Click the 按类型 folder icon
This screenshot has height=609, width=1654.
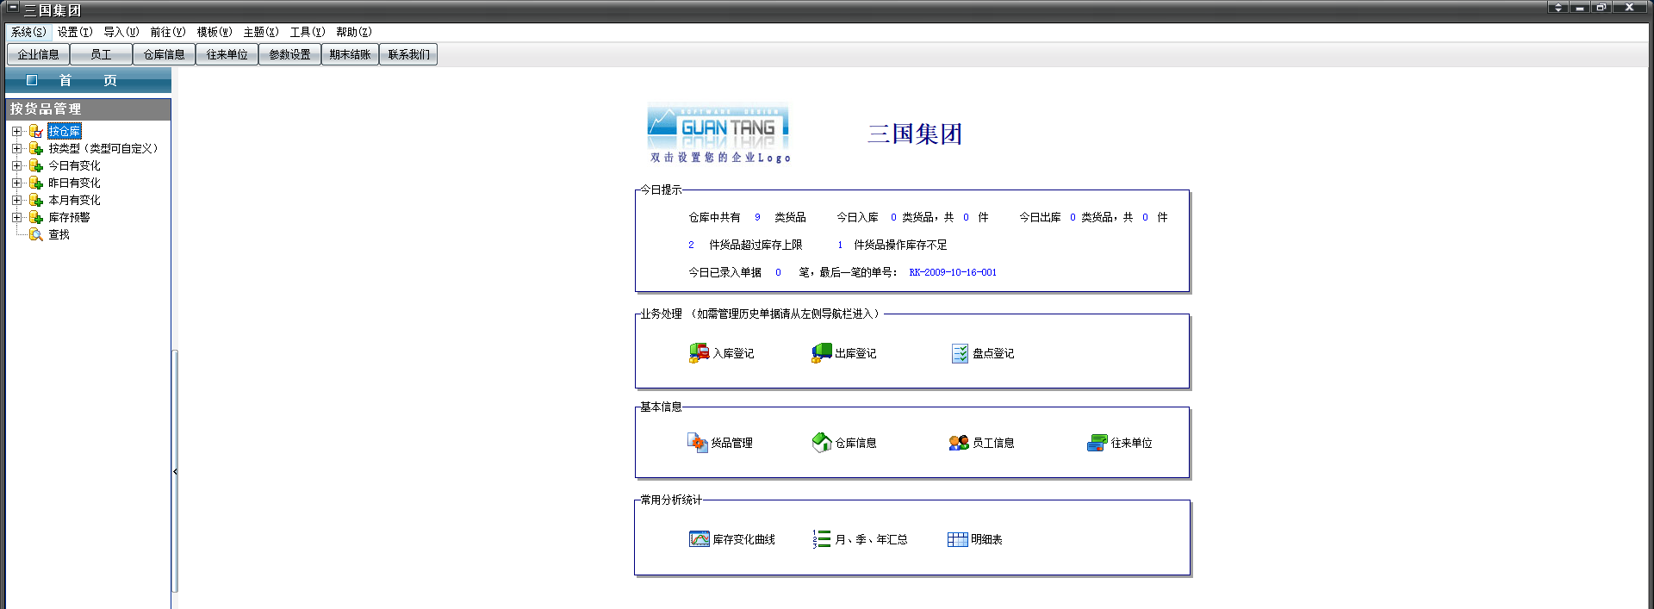pos(36,148)
